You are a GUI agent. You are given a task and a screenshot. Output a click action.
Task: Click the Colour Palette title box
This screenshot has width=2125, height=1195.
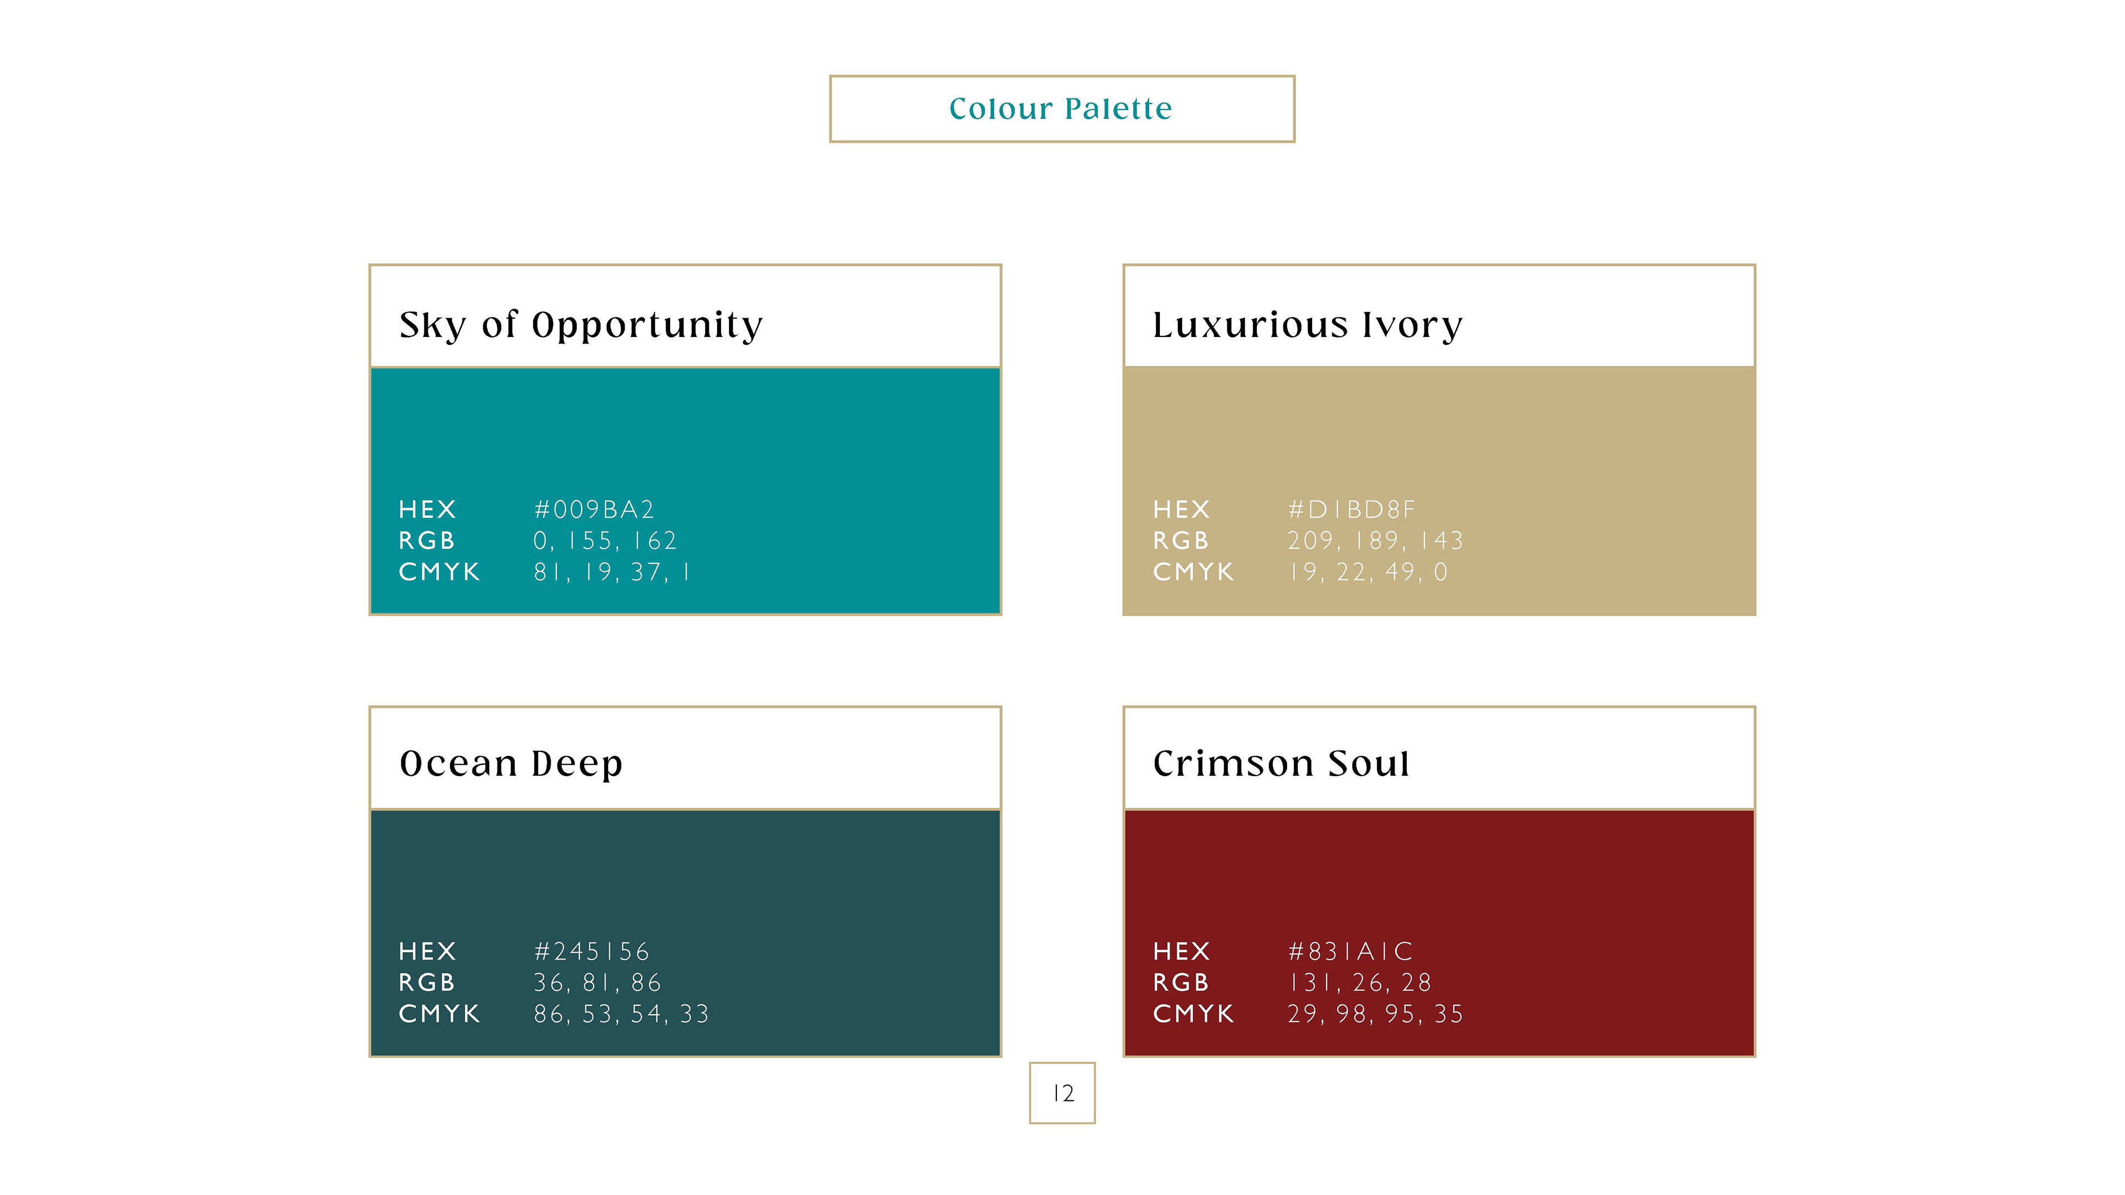(1062, 109)
